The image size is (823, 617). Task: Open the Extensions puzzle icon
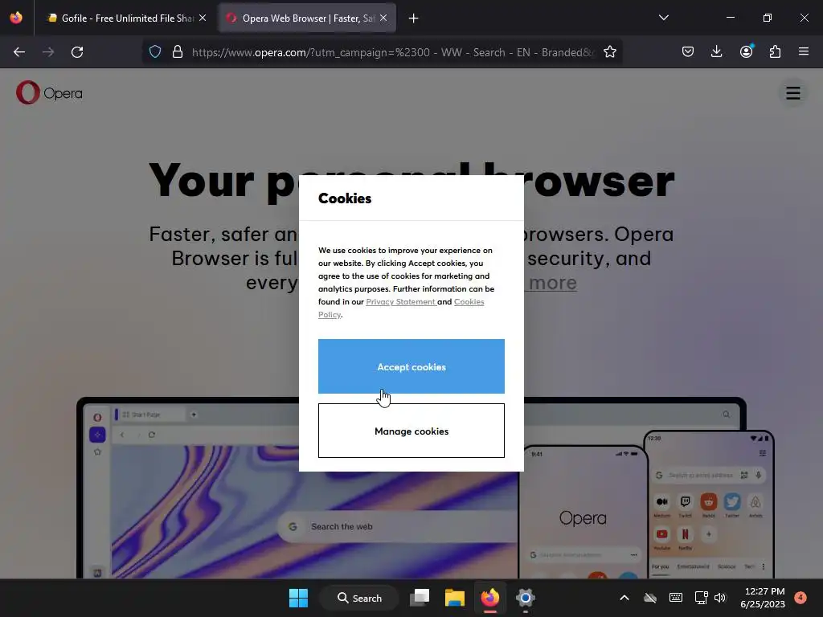pos(775,52)
